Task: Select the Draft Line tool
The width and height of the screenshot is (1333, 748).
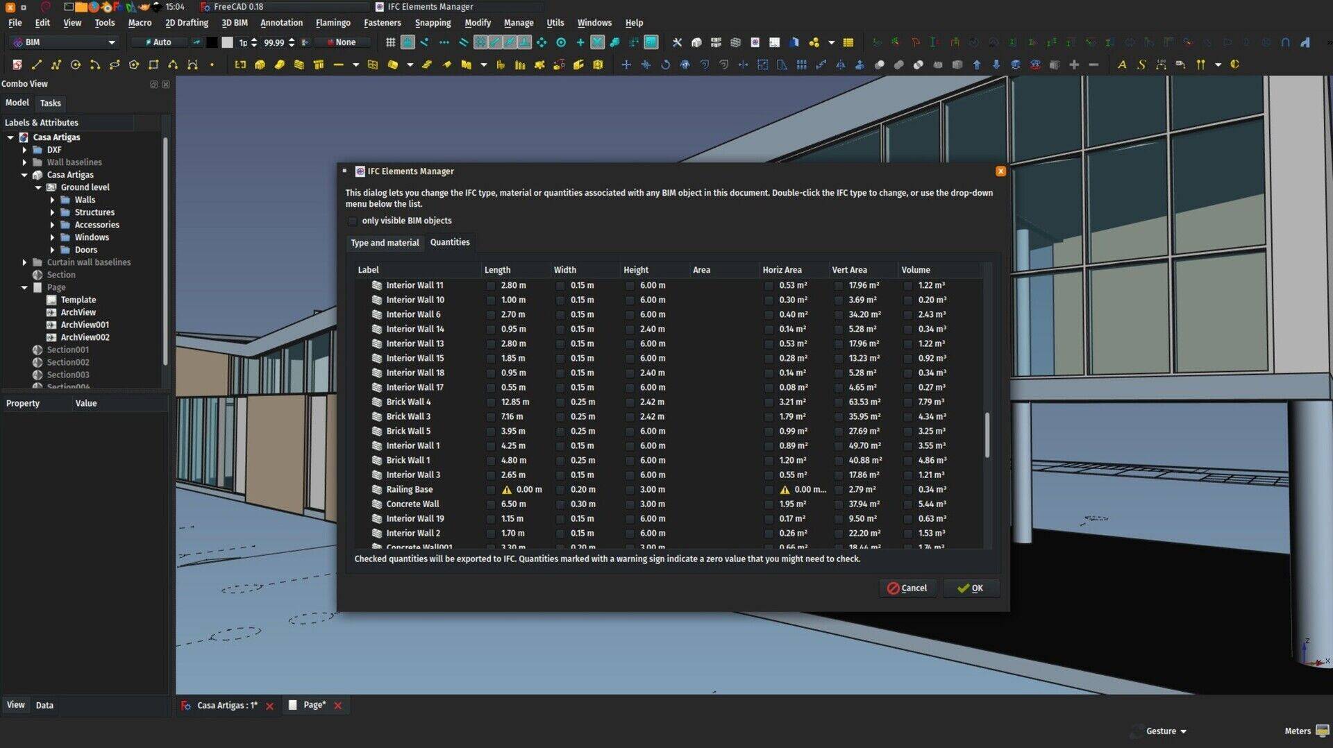Action: [37, 65]
